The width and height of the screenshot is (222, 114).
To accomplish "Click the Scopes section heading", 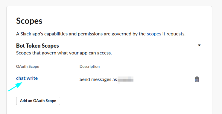I will pyautogui.click(x=29, y=21).
